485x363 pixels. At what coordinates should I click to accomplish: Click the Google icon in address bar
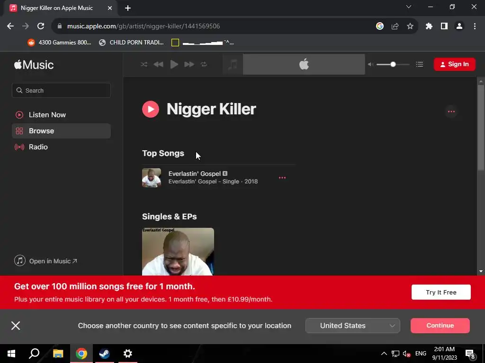[x=380, y=26]
